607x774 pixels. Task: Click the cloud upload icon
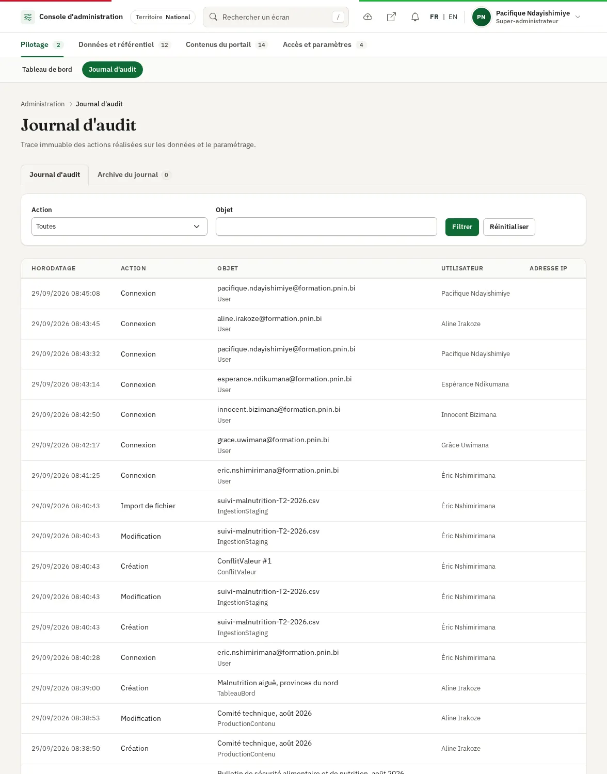coord(368,17)
